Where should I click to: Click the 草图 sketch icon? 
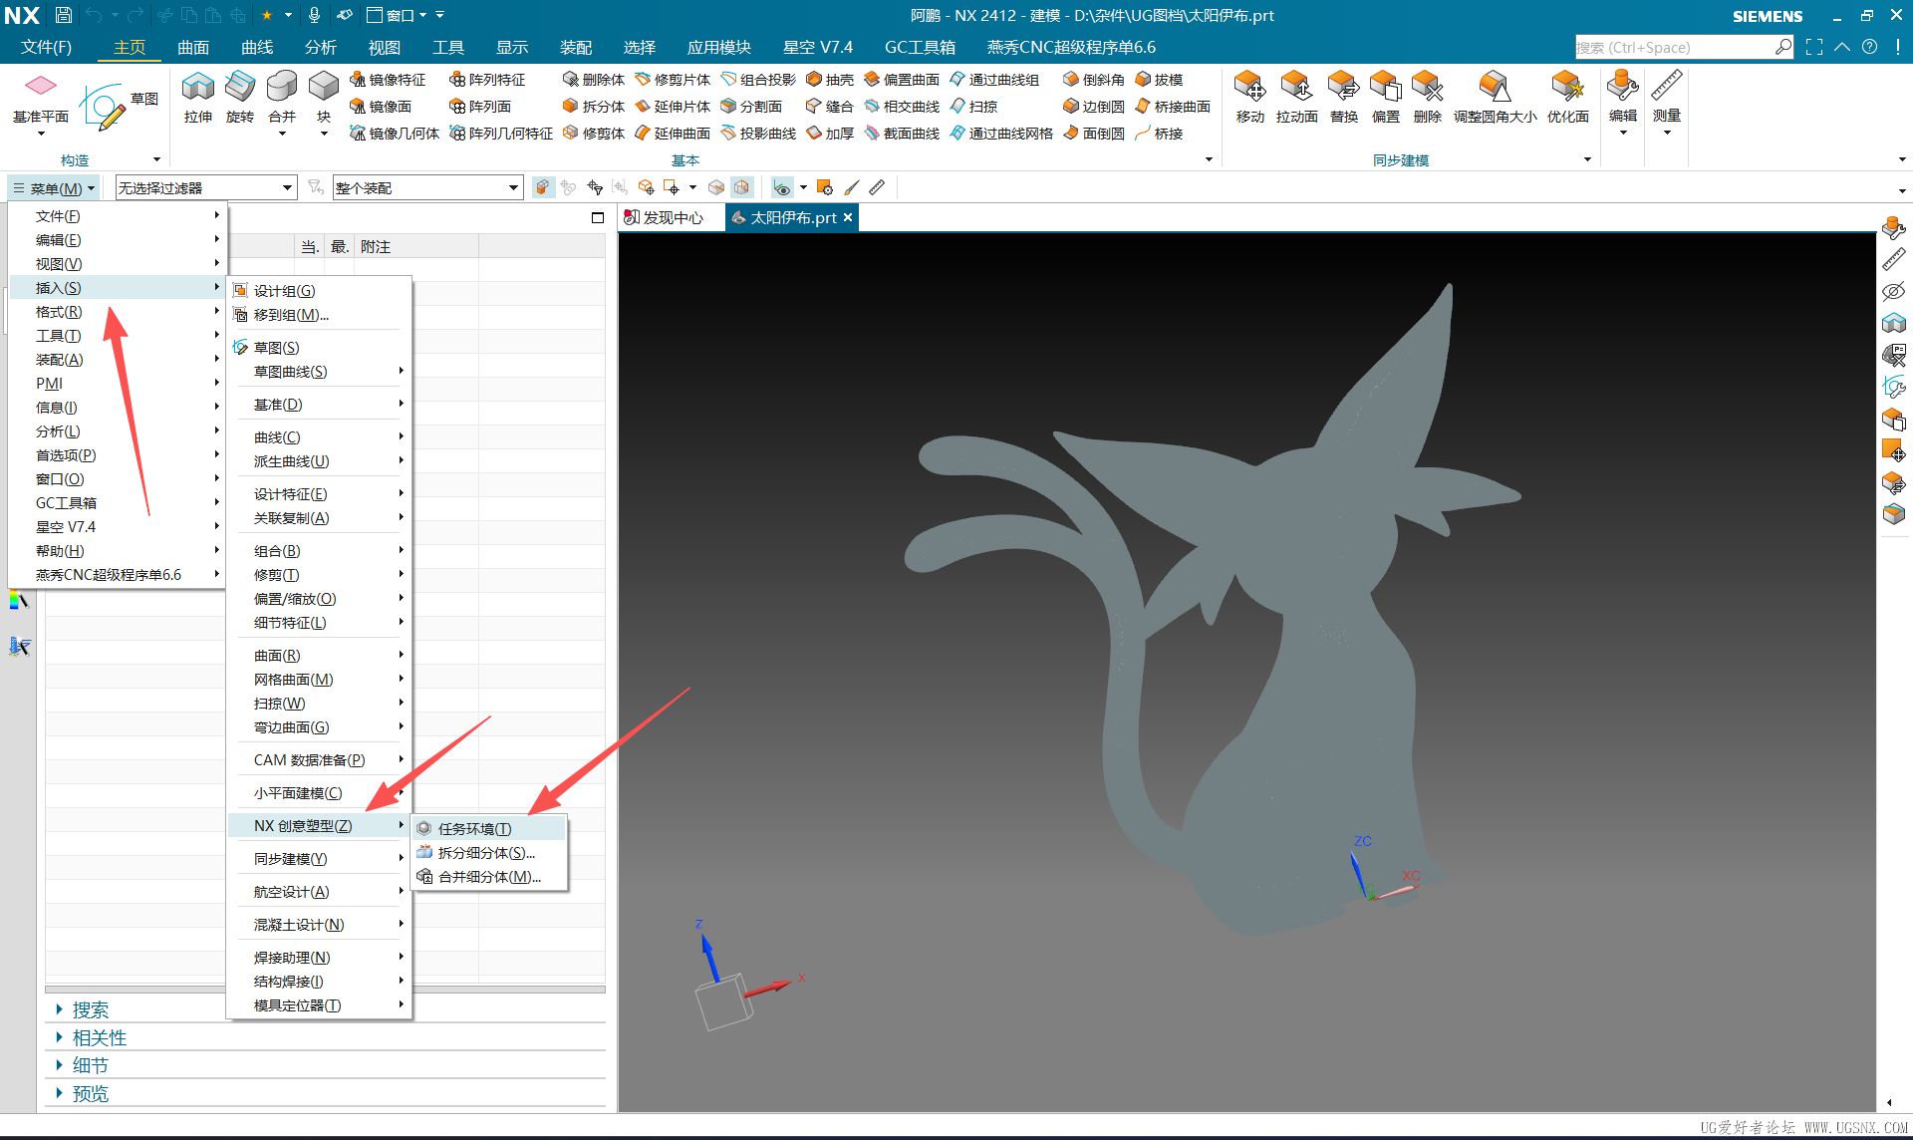pos(104,106)
